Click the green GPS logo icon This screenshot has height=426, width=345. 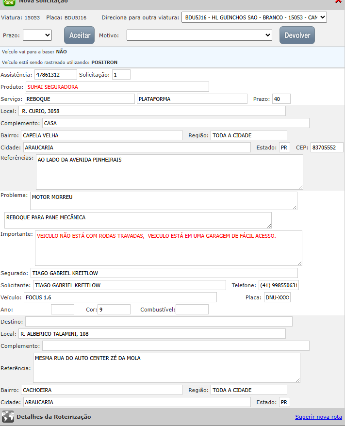tap(9, 2)
